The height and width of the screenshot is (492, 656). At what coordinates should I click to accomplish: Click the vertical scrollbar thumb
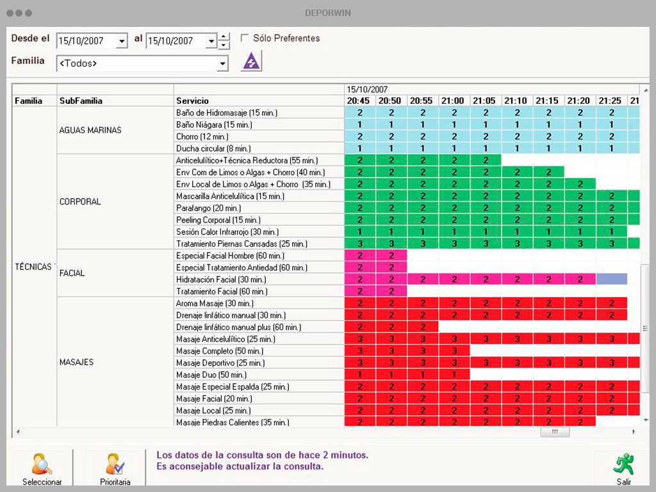point(646,329)
